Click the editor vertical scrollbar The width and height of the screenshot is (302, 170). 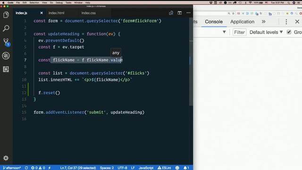click(x=191, y=62)
